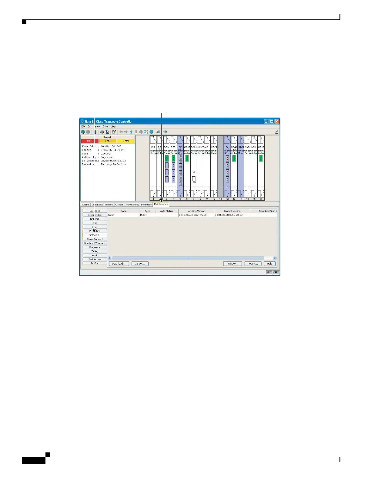Open the View menu

pos(97,126)
